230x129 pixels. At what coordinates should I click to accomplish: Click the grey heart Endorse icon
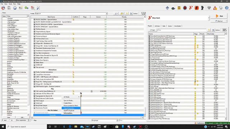(209, 8)
